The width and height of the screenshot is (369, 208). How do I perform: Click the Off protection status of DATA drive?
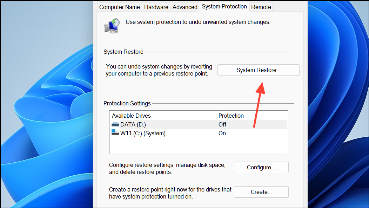(222, 124)
